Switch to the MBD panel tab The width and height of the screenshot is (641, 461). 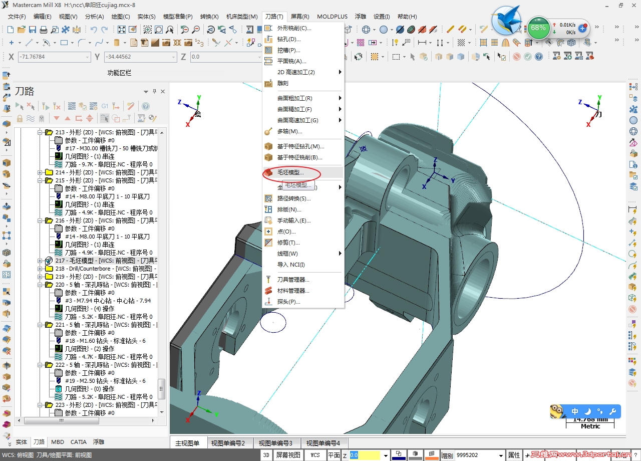click(58, 442)
